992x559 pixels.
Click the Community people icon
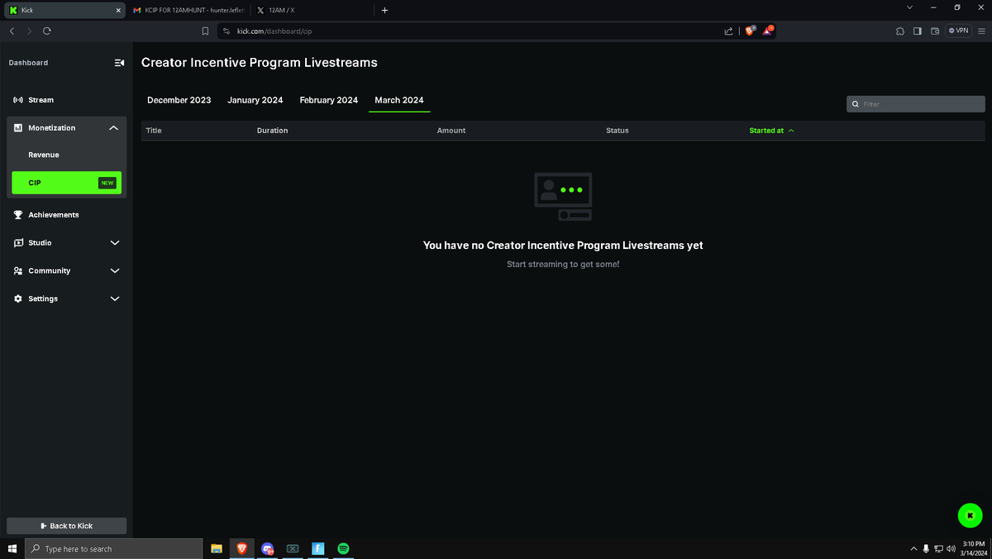click(18, 271)
